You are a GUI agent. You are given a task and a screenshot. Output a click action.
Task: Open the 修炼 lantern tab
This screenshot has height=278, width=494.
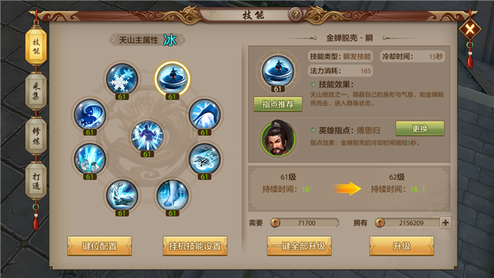pos(36,136)
